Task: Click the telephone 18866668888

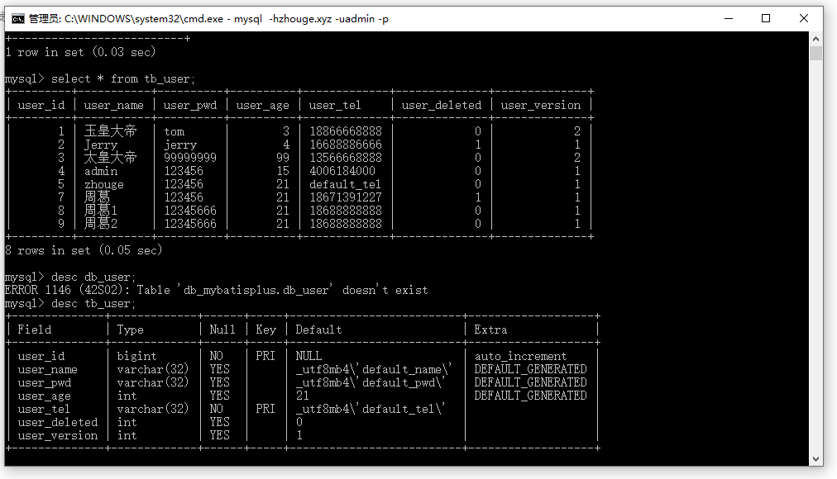Action: pyautogui.click(x=346, y=131)
